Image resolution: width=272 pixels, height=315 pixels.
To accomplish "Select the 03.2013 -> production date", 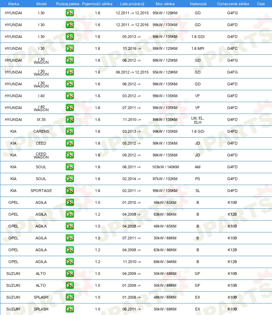I will [131, 131].
